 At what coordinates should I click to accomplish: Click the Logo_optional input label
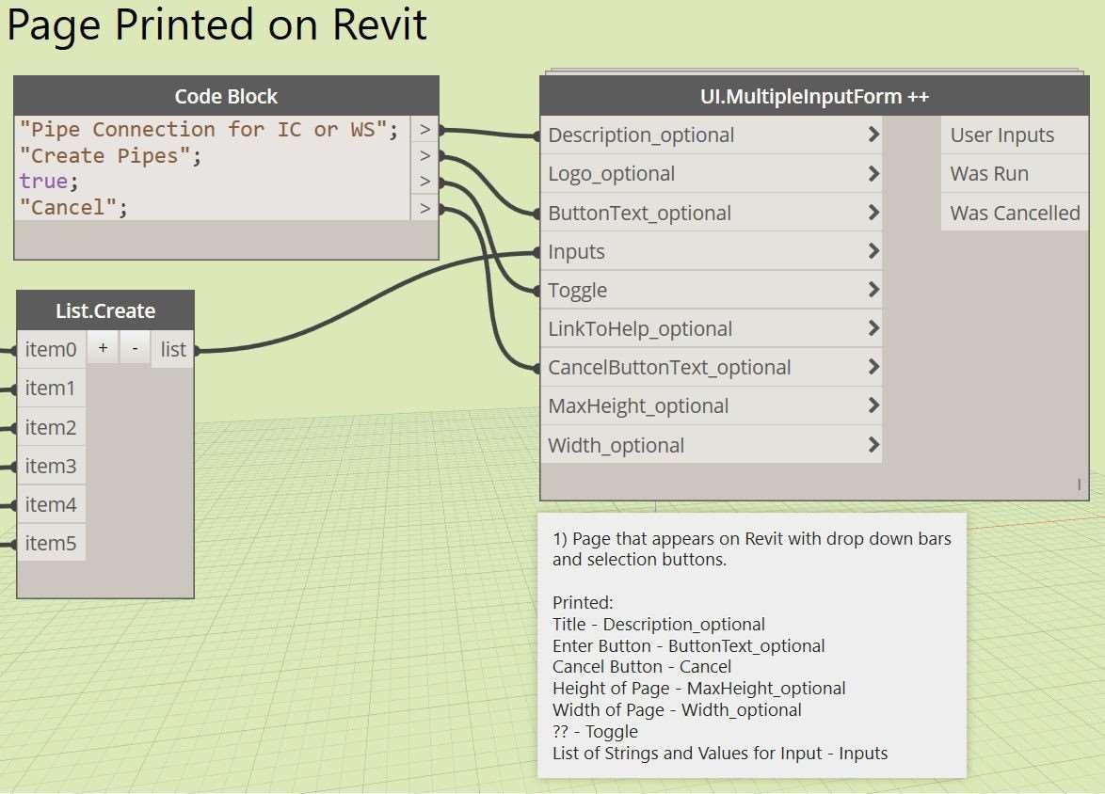[x=612, y=173]
